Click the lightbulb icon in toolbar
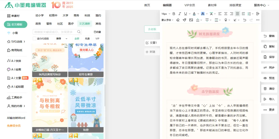The image size is (279, 139). (x=226, y=20)
